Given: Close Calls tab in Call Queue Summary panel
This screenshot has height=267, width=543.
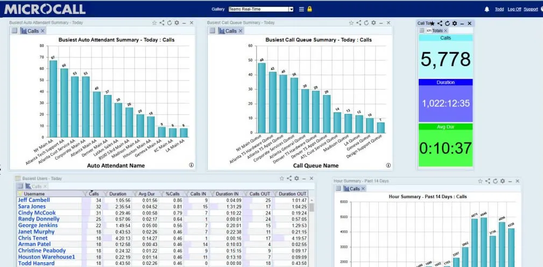Looking at the screenshot, I should [x=241, y=31].
